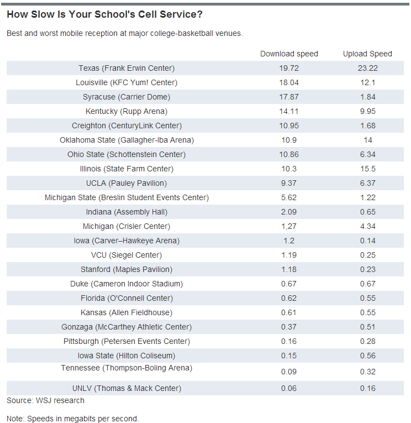Image resolution: width=411 pixels, height=423 pixels.
Task: Click Michigan State (Breslin Student Events Center)
Action: pos(127,197)
